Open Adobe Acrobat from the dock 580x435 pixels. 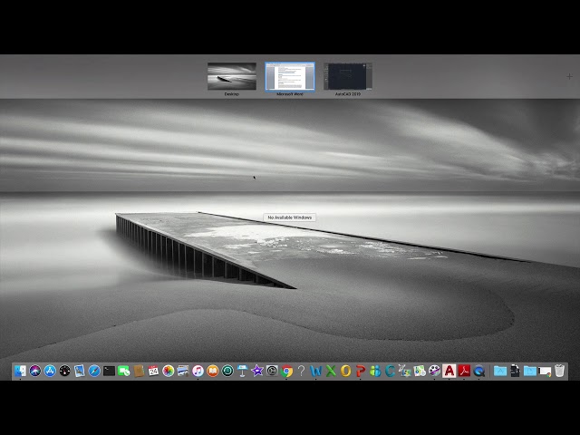pyautogui.click(x=464, y=371)
